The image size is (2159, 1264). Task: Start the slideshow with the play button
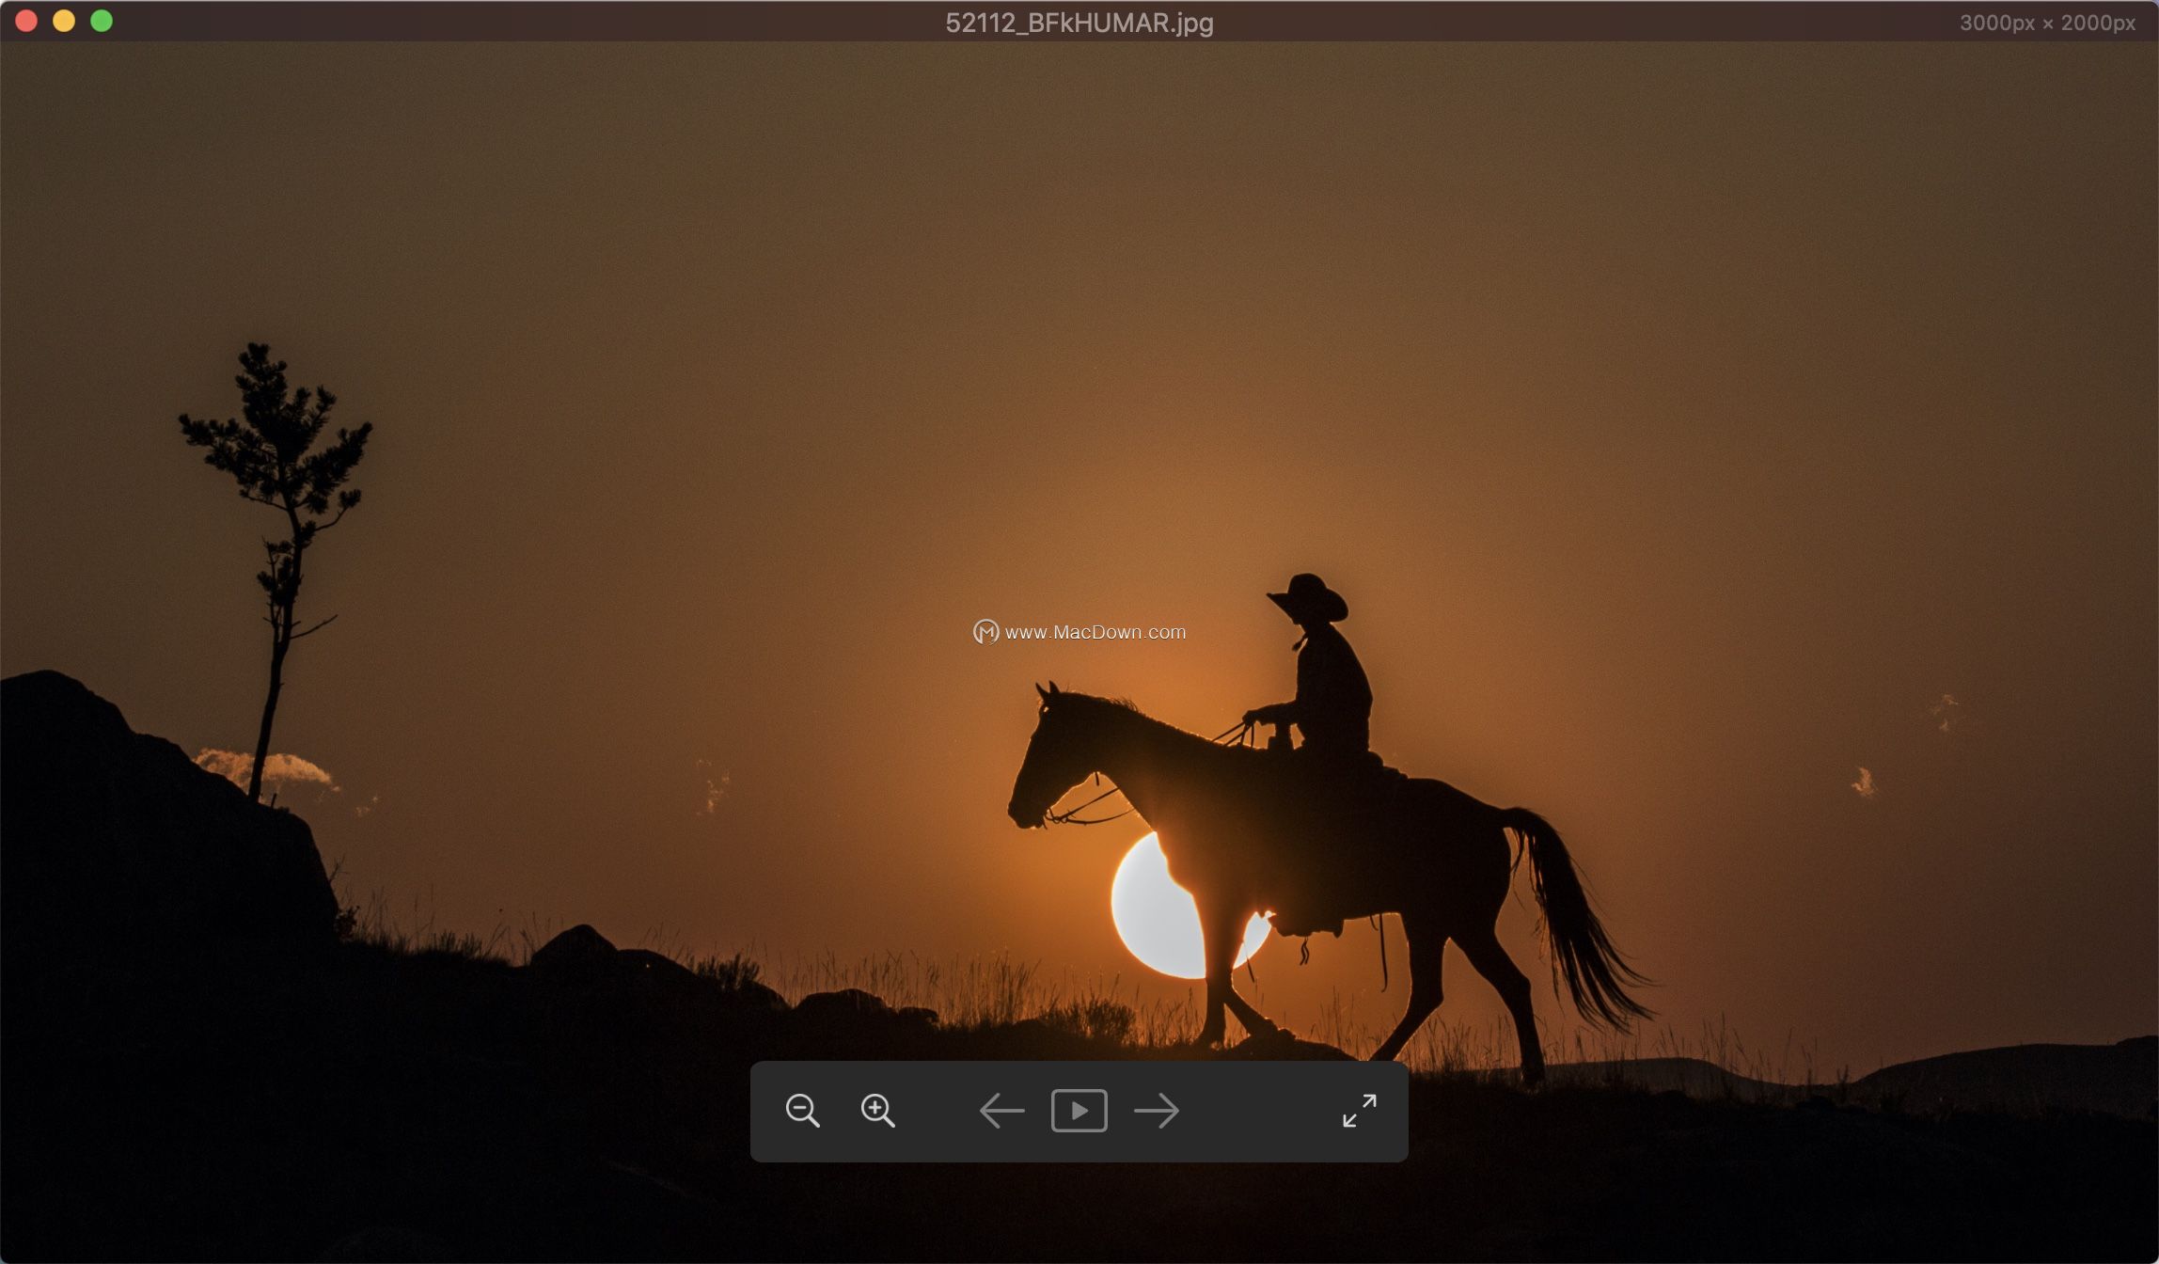click(1079, 1111)
